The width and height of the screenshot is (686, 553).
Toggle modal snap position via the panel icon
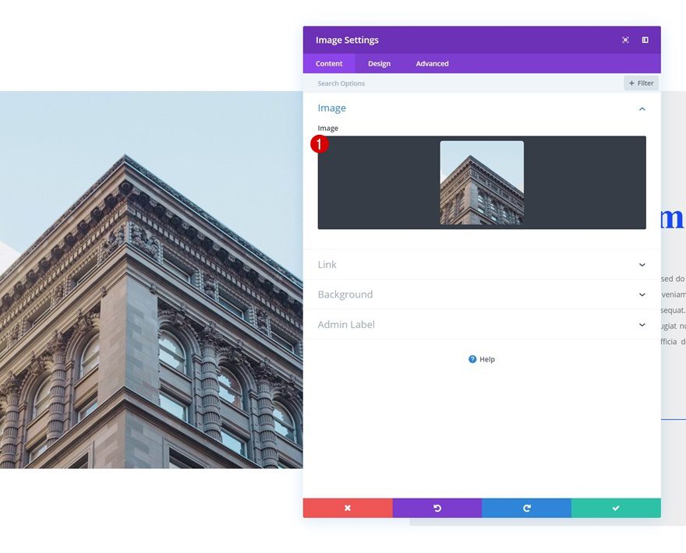pyautogui.click(x=644, y=40)
